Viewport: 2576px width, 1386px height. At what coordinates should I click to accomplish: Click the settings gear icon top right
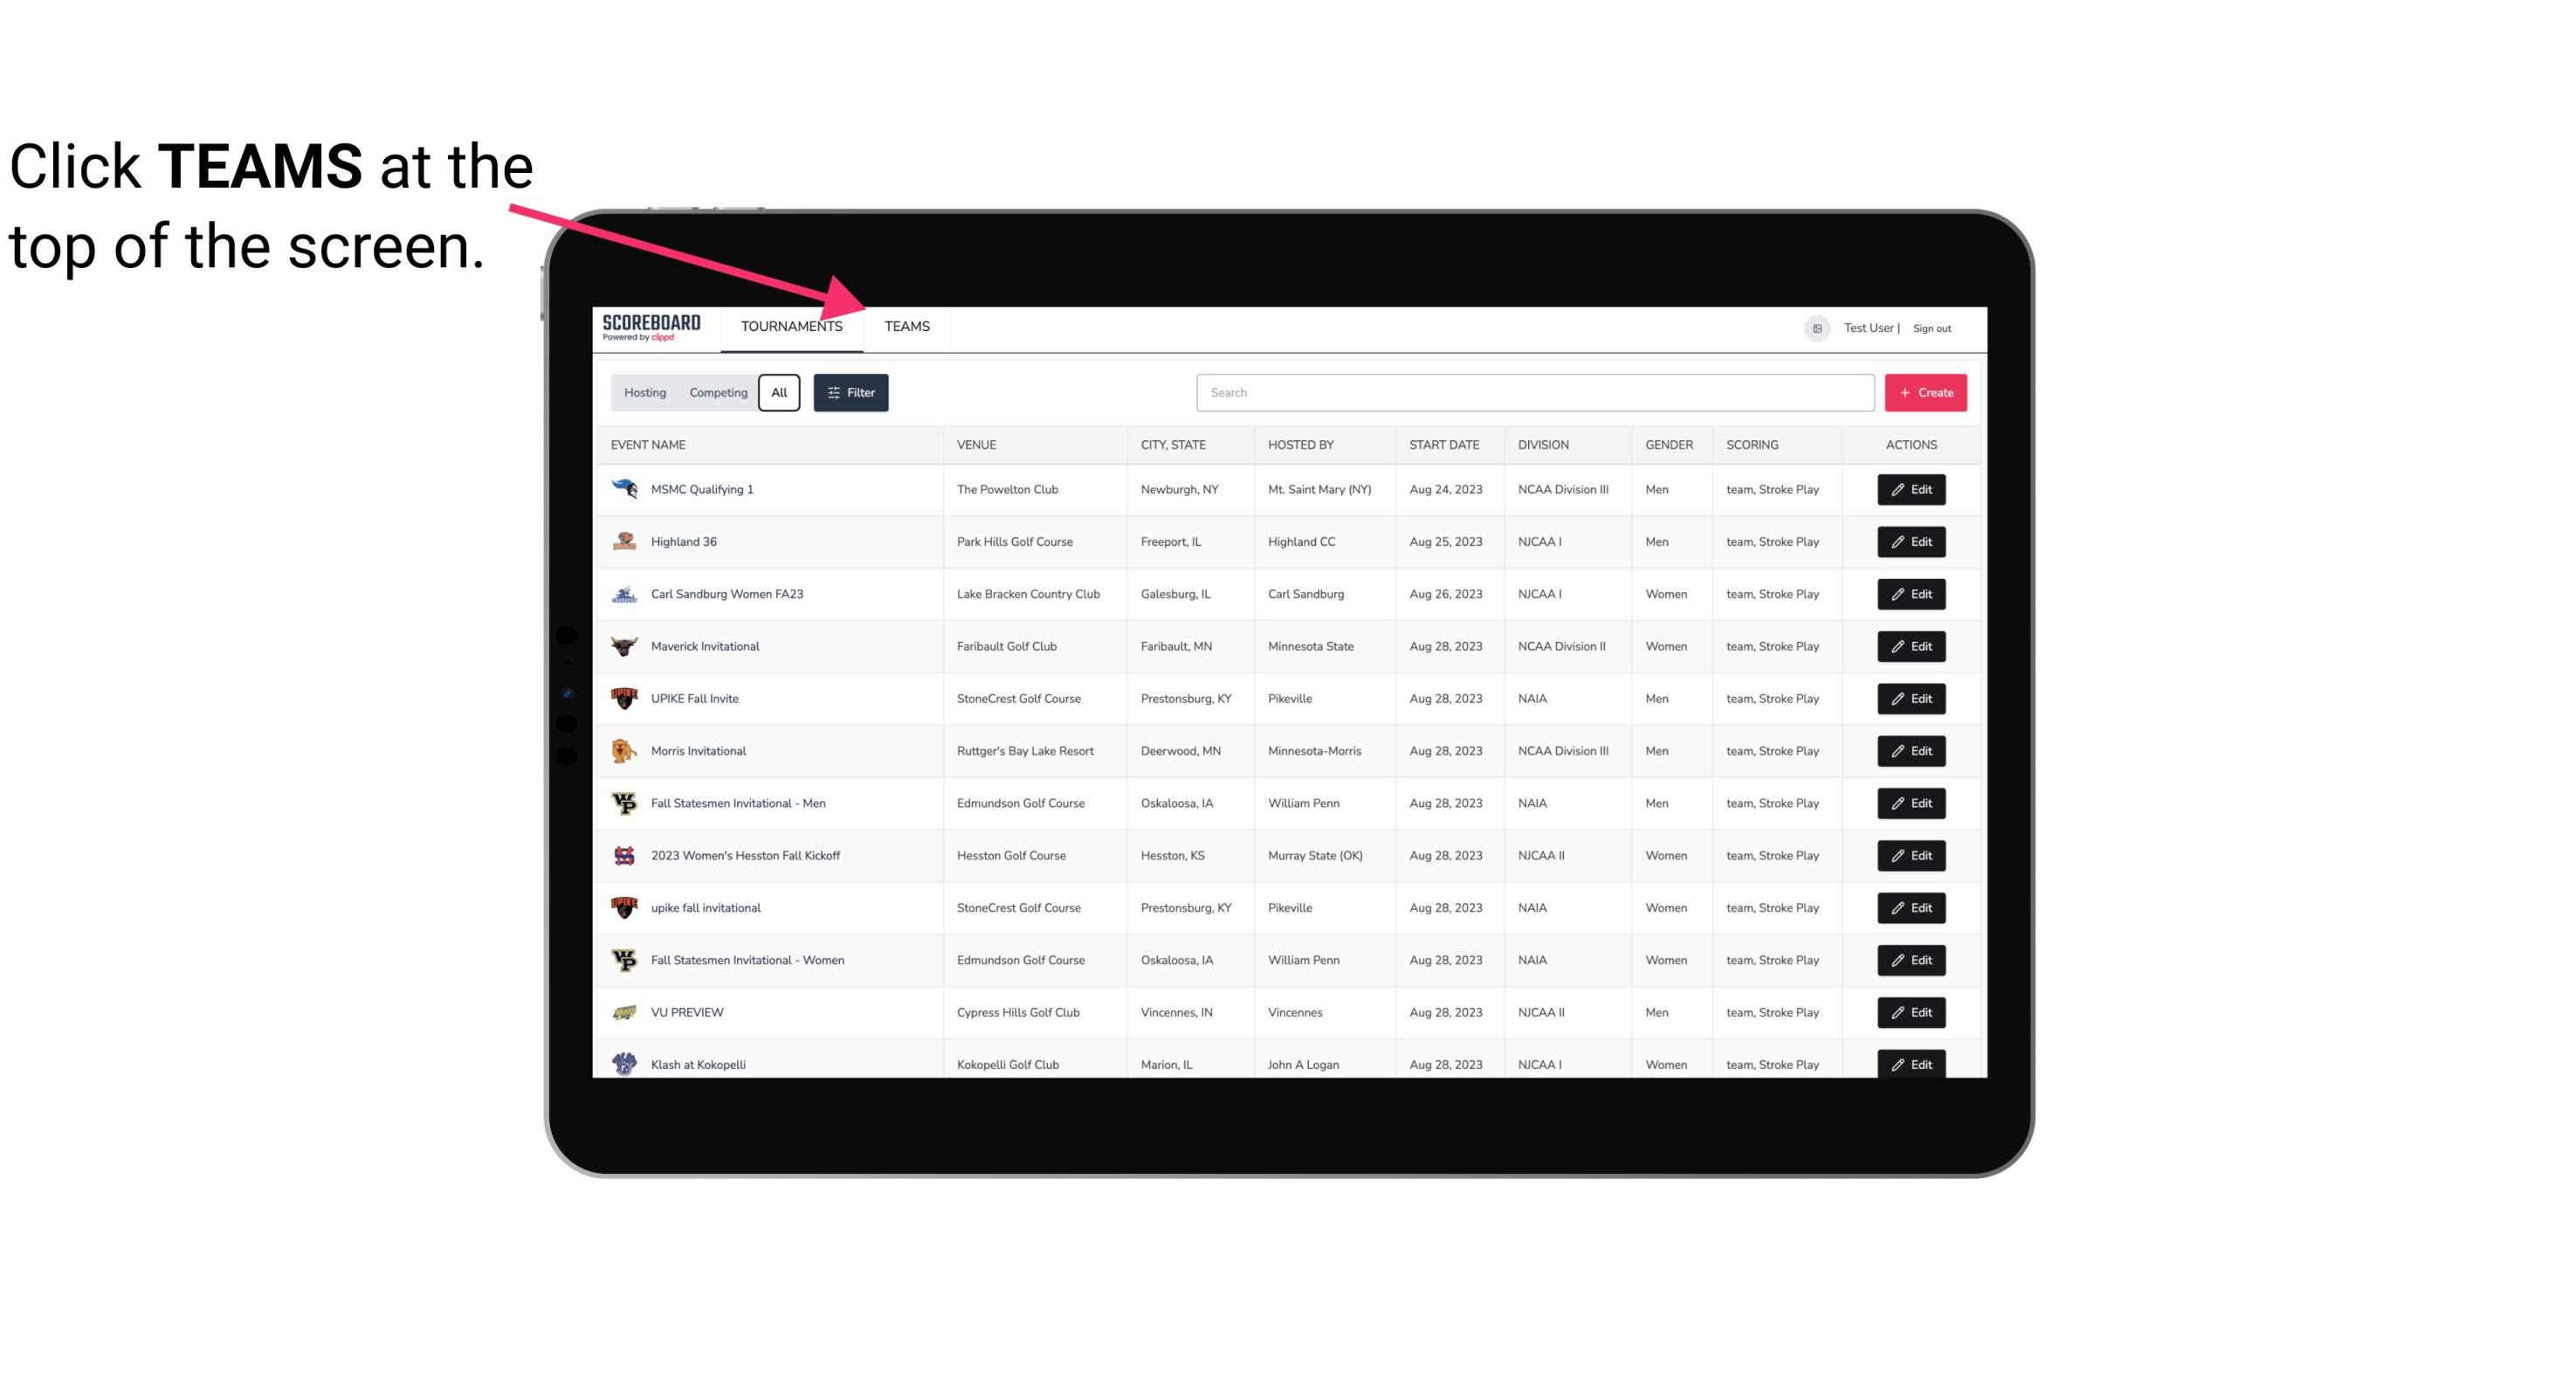pos(1815,328)
